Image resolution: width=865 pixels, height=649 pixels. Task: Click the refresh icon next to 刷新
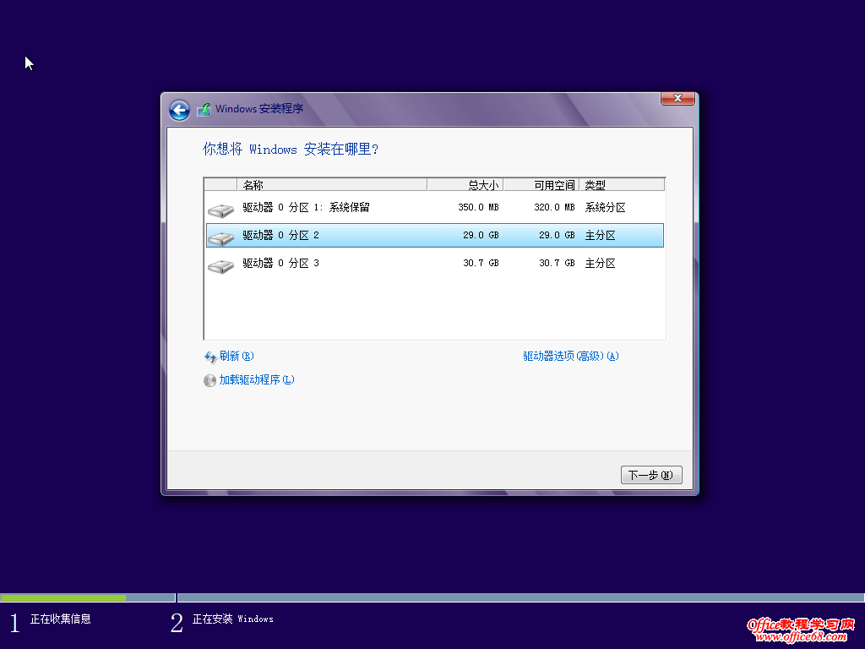click(209, 357)
